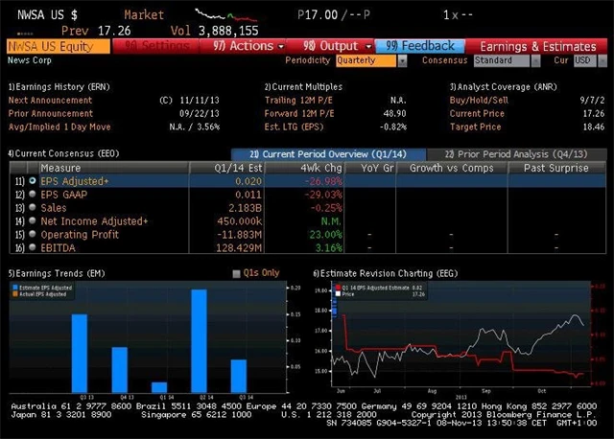This screenshot has width=614, height=439.
Task: Click the EPS GAAP estimate value 0.011
Action: point(248,195)
